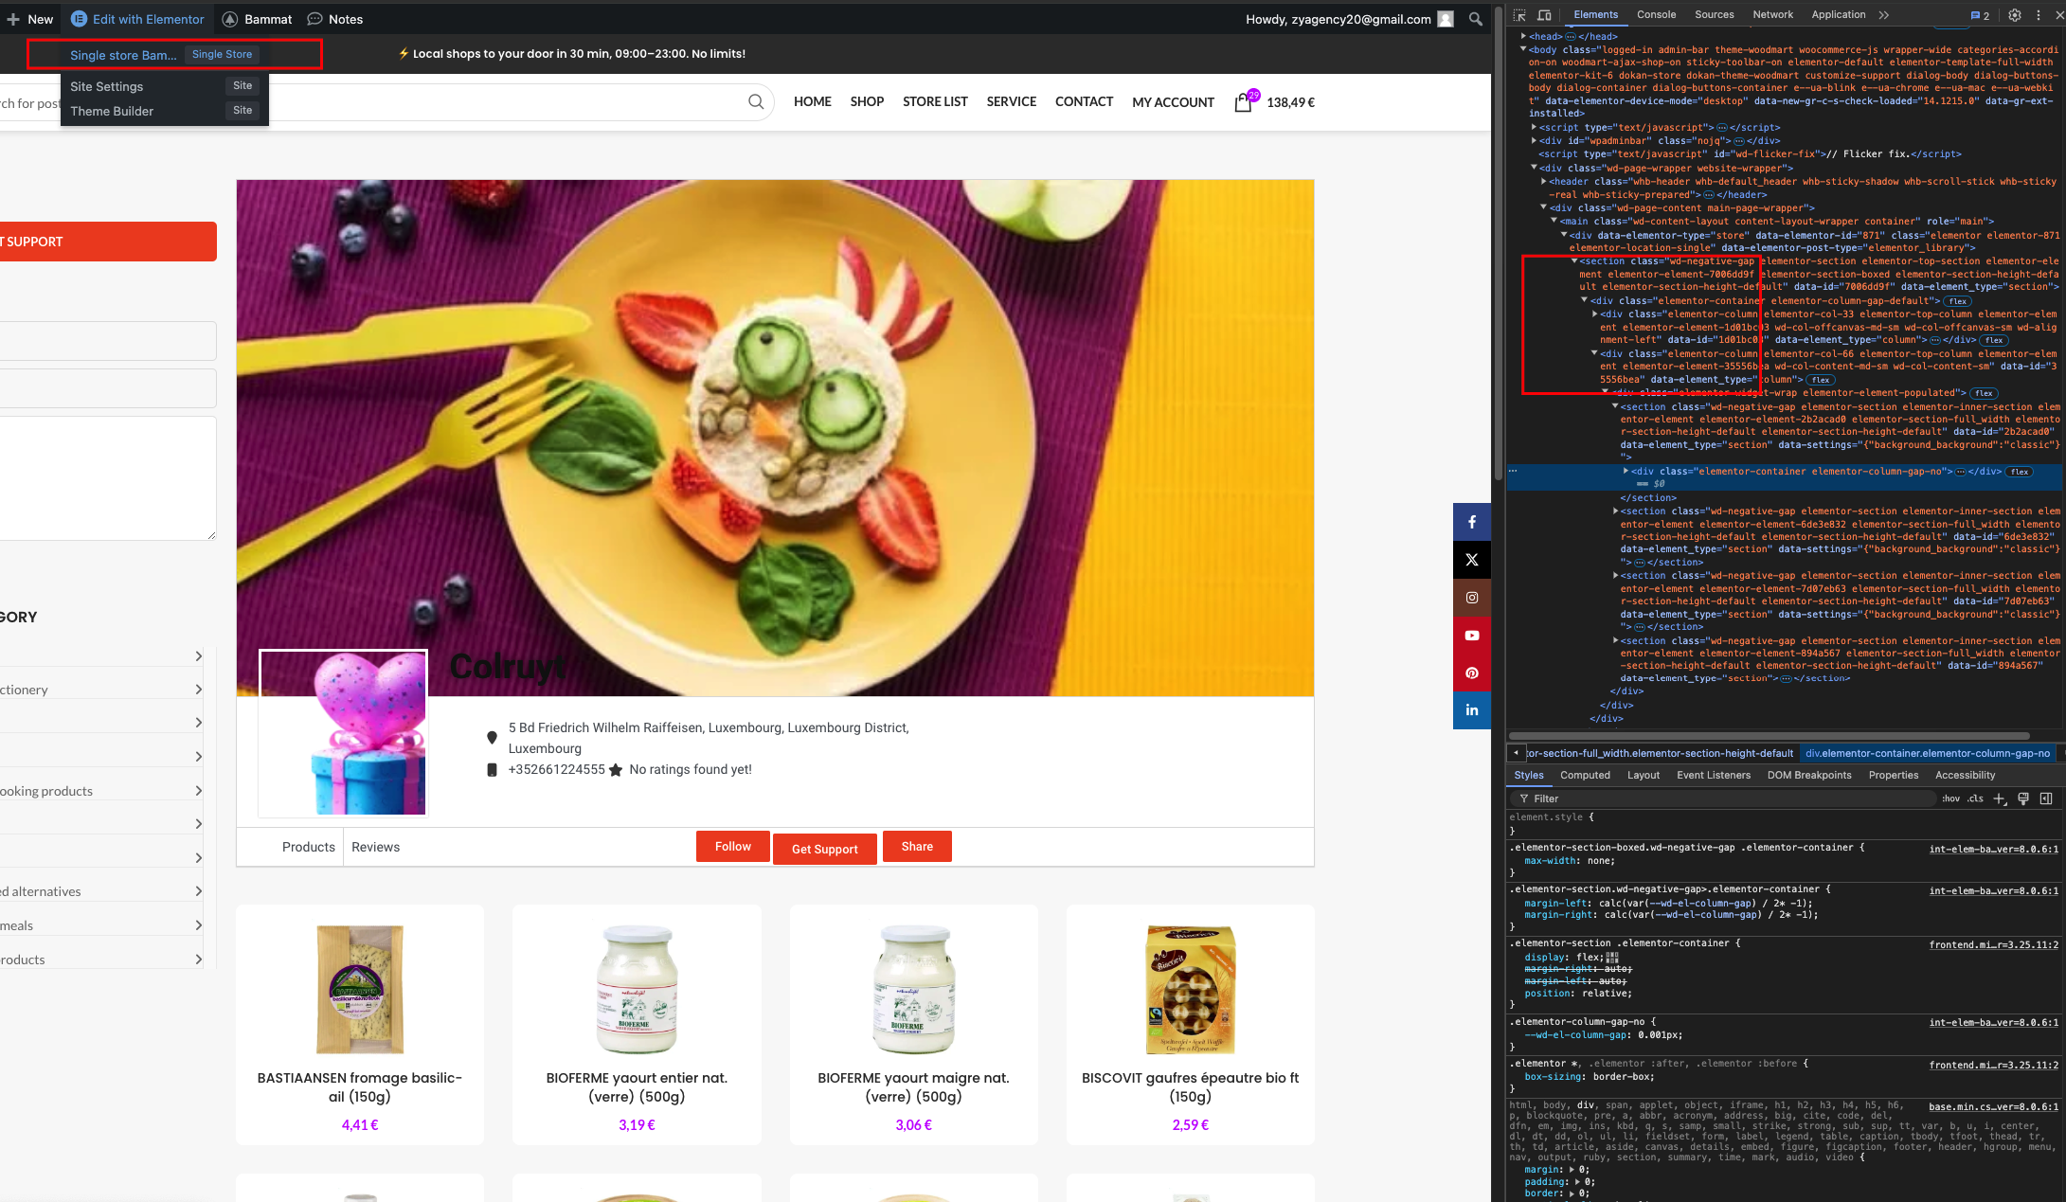This screenshot has height=1202, width=2066.
Task: Expand the section element-7d07eb63 node
Action: coord(1615,575)
